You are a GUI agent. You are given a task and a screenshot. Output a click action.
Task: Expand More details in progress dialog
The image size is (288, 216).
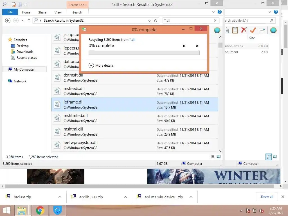[x=101, y=65]
